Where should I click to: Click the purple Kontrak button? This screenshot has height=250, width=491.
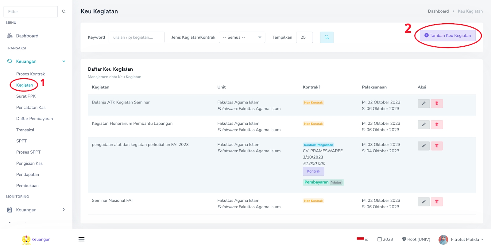click(x=313, y=171)
